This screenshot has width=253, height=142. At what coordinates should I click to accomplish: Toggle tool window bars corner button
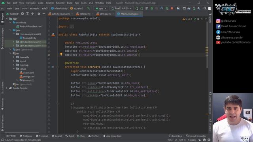point(2,140)
